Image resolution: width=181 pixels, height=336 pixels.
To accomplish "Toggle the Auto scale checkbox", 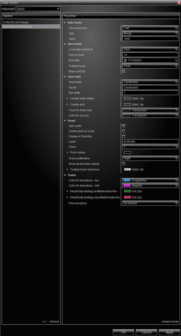I will pos(124,126).
